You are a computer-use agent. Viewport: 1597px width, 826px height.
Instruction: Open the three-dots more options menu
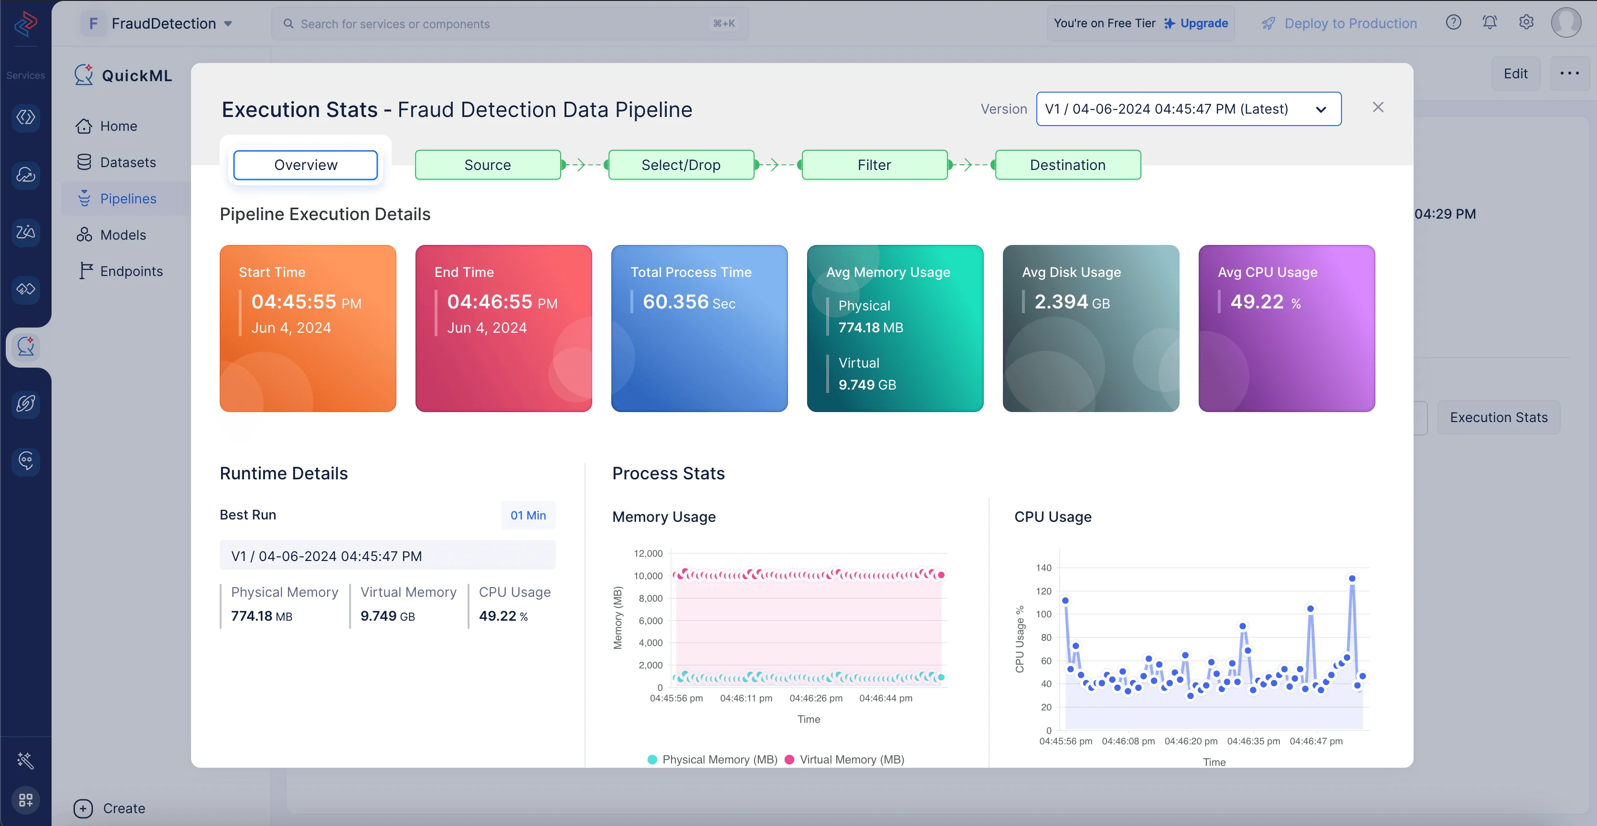(1569, 74)
